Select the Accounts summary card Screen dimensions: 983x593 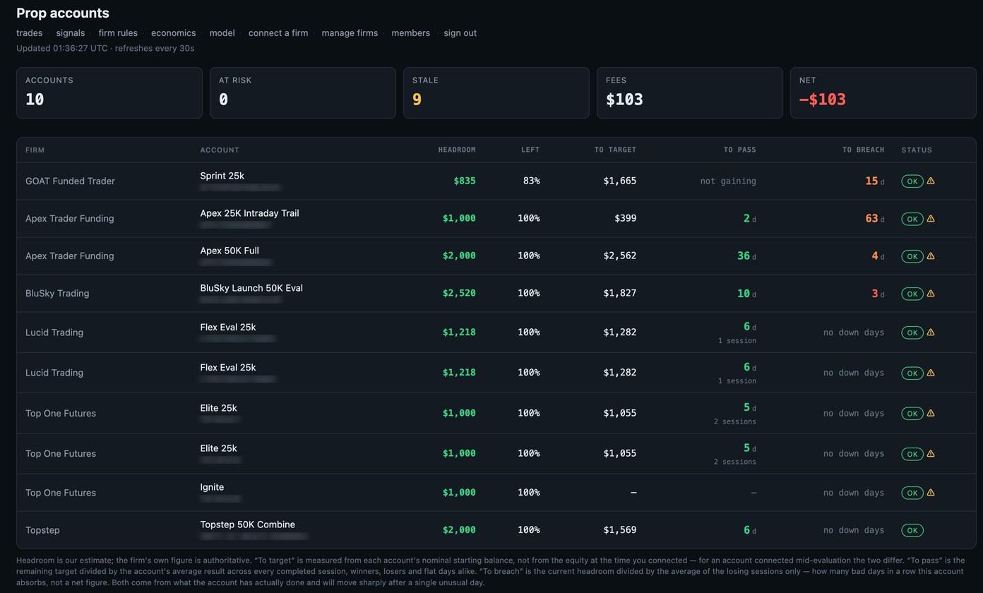[x=109, y=92]
